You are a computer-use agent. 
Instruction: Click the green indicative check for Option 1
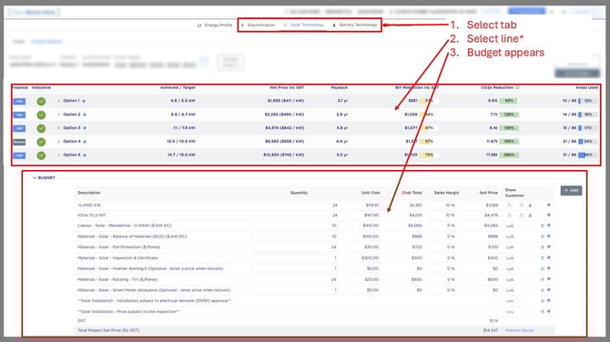click(41, 102)
